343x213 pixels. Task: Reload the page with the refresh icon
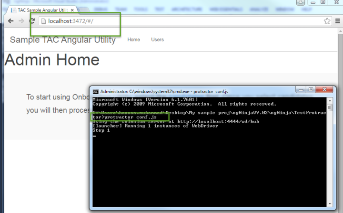[32, 21]
